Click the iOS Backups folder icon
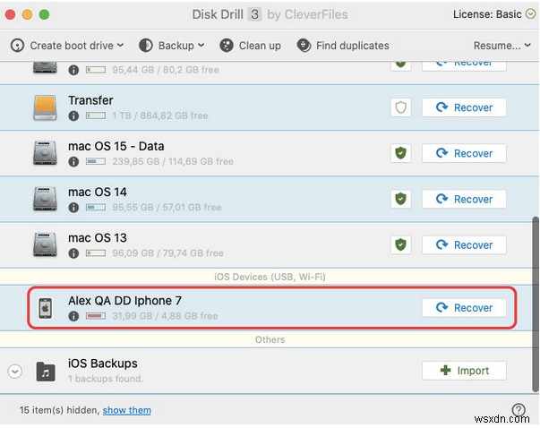This screenshot has width=540, height=428. [45, 371]
